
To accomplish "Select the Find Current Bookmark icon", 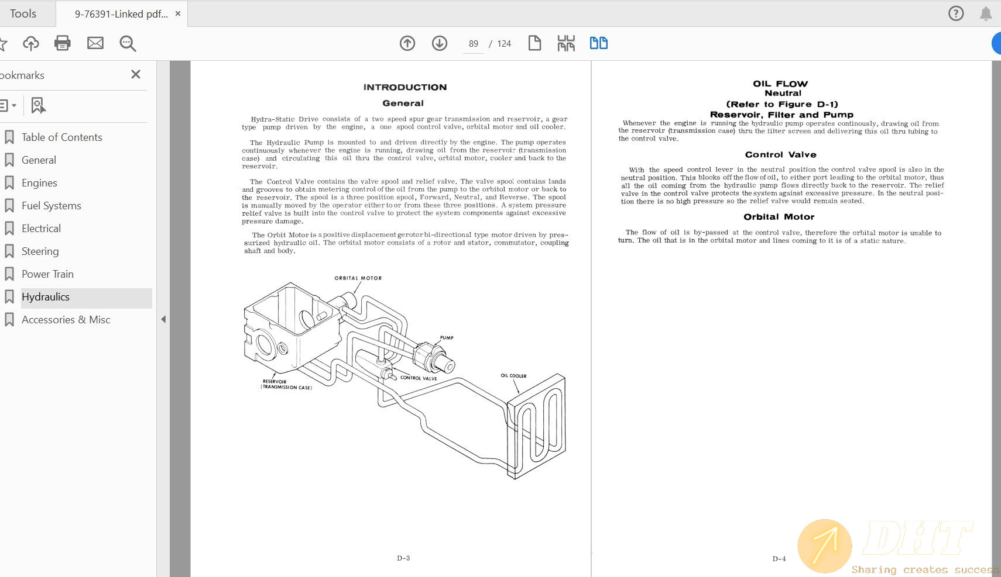I will click(37, 105).
